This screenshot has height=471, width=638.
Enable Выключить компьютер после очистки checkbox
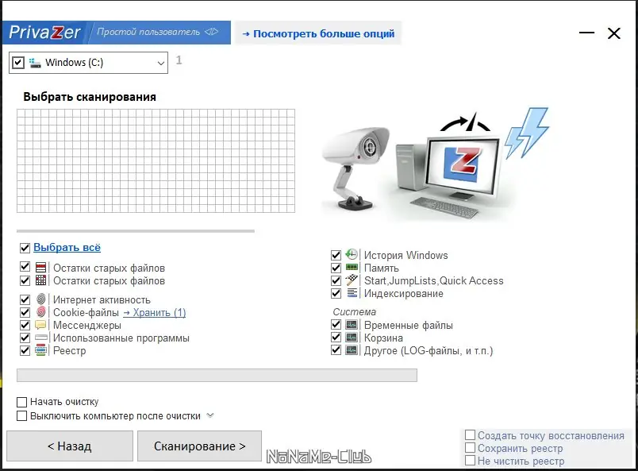(x=21, y=416)
